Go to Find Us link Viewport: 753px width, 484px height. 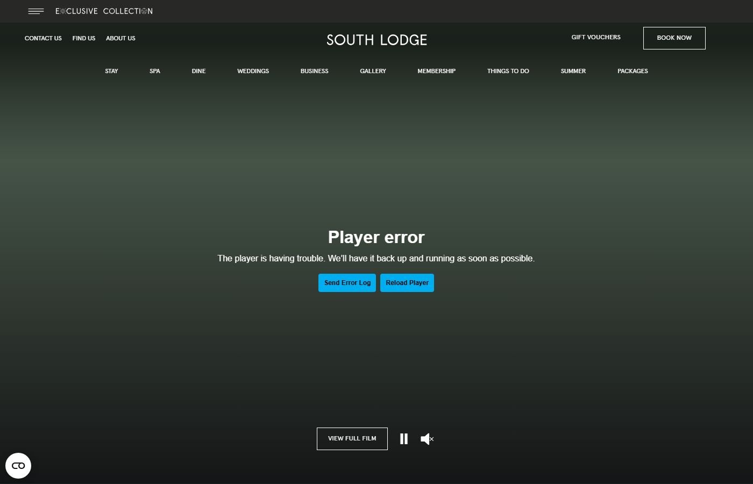(x=84, y=38)
